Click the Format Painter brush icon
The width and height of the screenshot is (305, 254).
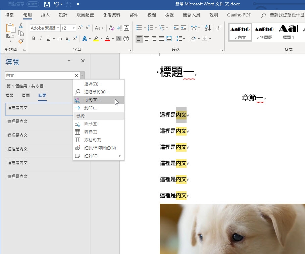coord(21,41)
